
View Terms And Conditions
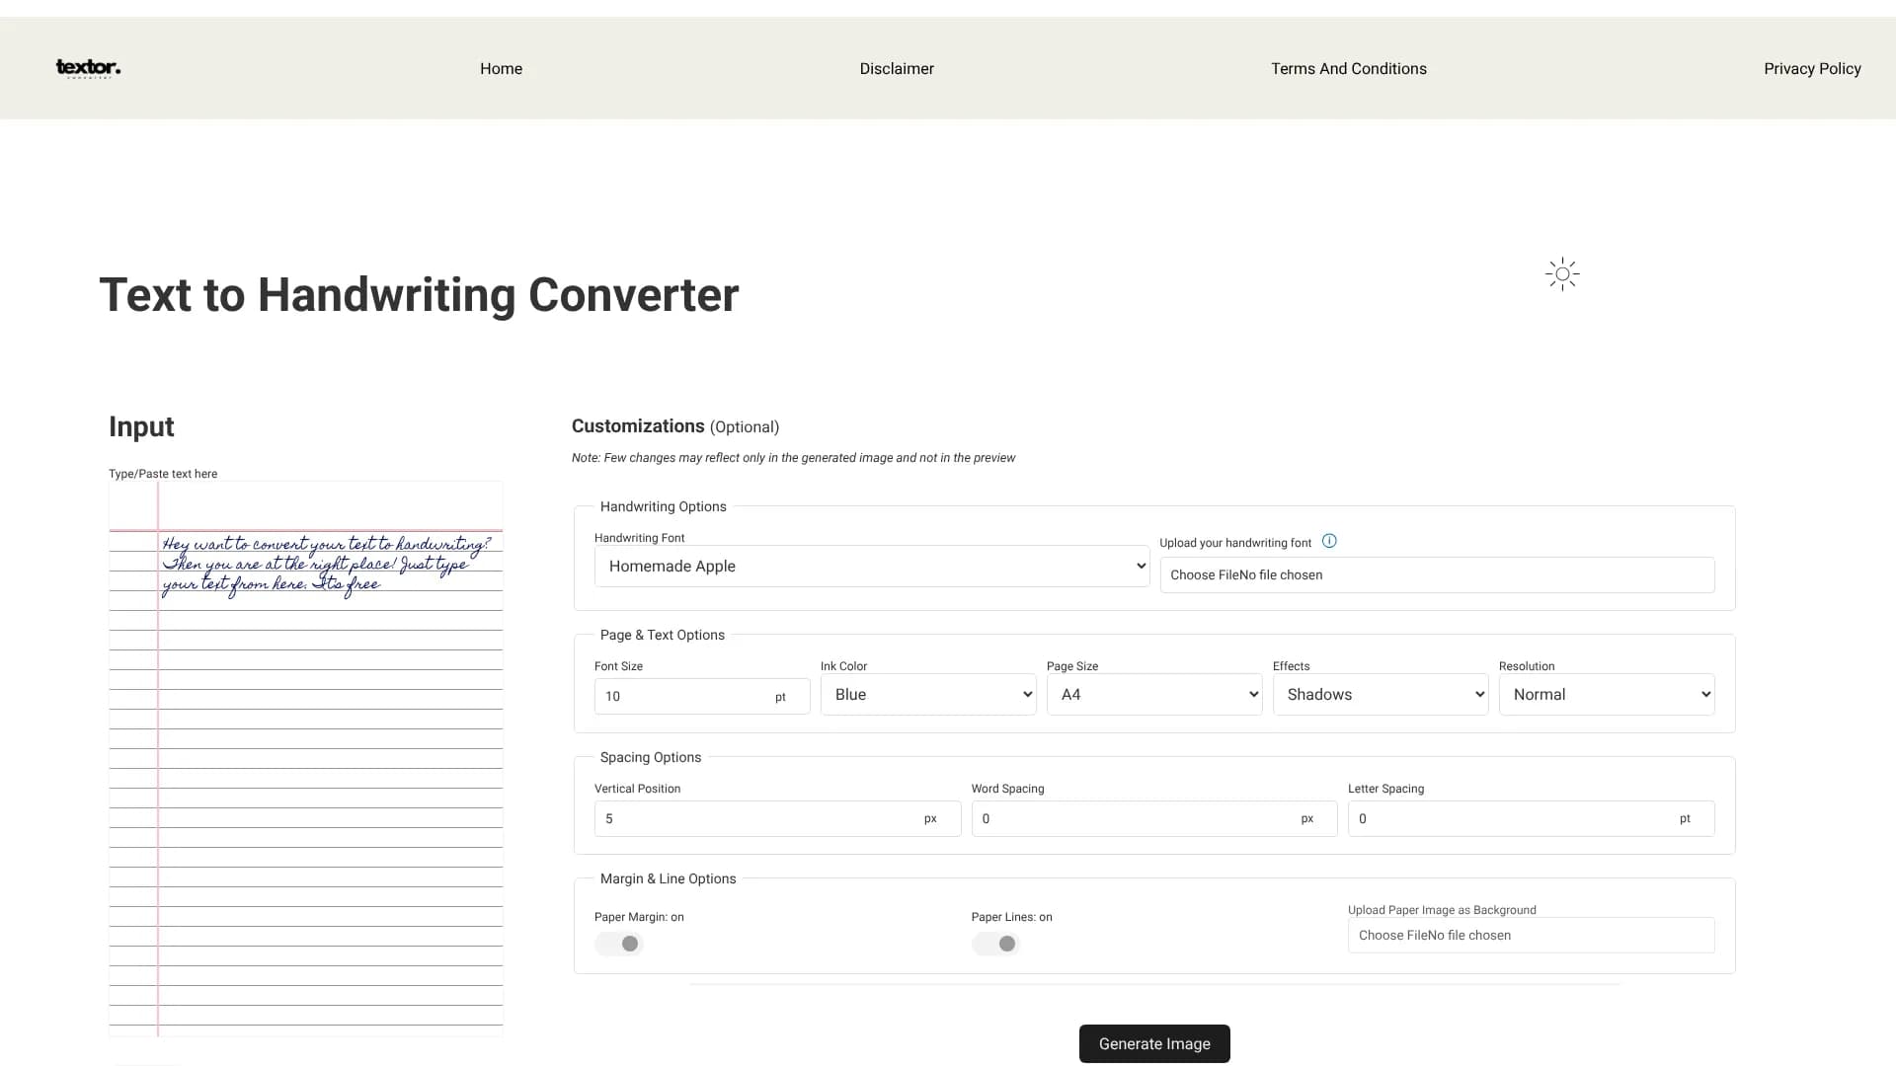tap(1349, 68)
